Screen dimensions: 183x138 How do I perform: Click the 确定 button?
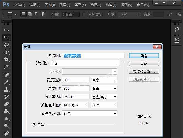point(144,56)
